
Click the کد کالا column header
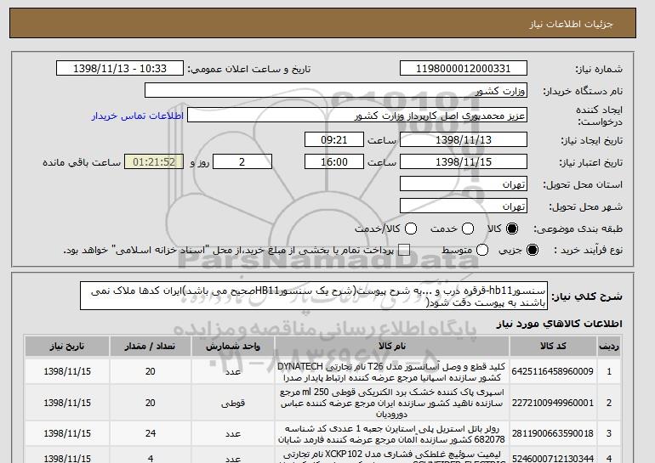pyautogui.click(x=553, y=347)
